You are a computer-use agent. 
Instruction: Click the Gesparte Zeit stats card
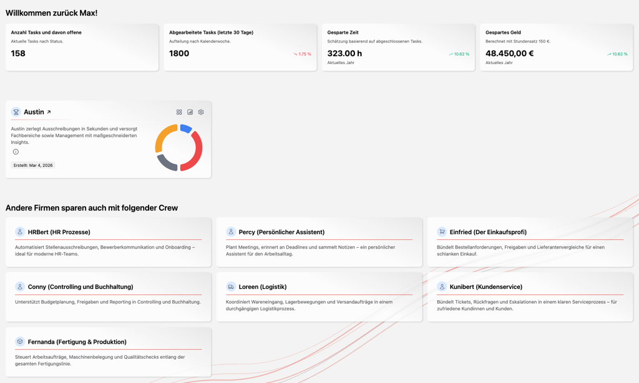pyautogui.click(x=398, y=47)
